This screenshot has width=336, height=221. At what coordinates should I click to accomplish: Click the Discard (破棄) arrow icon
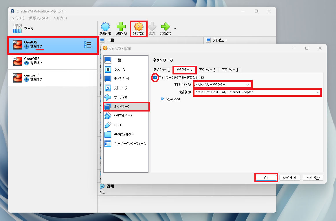tap(152, 29)
